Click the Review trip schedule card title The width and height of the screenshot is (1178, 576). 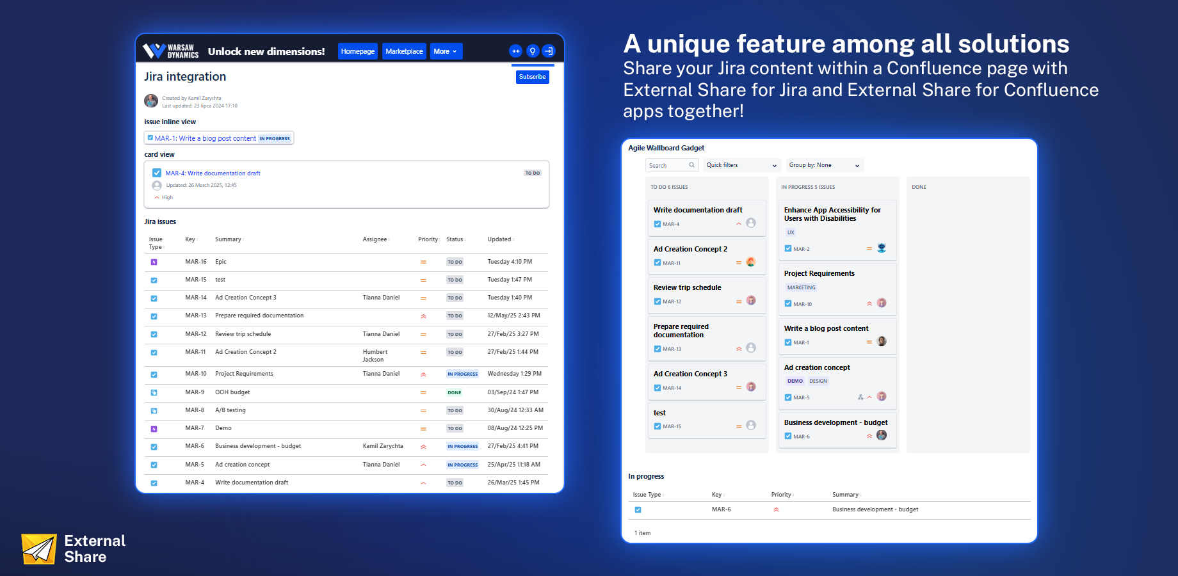(687, 287)
